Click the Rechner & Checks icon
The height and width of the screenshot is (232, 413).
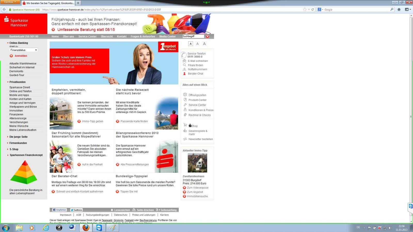(x=185, y=115)
